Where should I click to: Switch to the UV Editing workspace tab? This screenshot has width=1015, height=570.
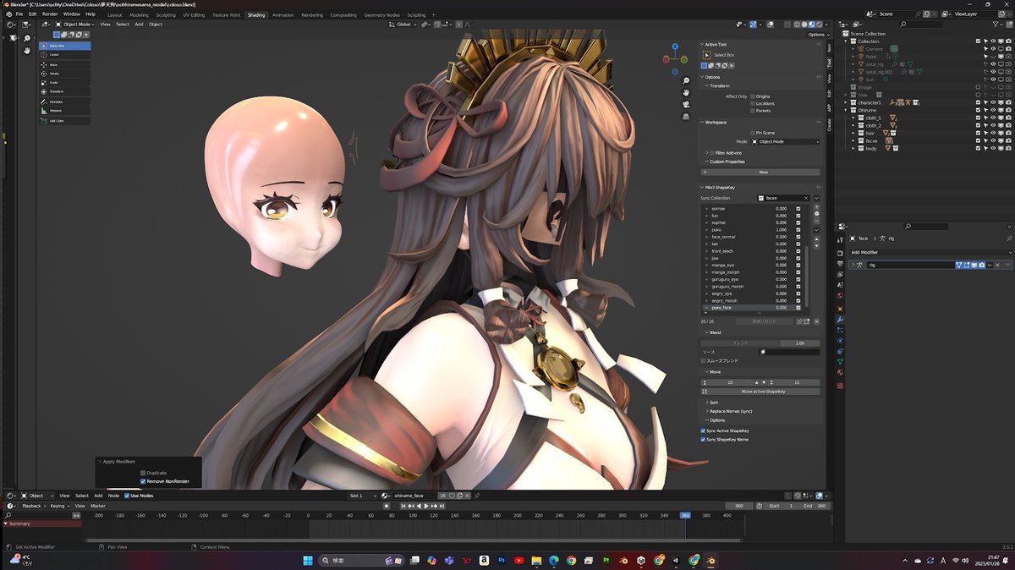(x=194, y=14)
